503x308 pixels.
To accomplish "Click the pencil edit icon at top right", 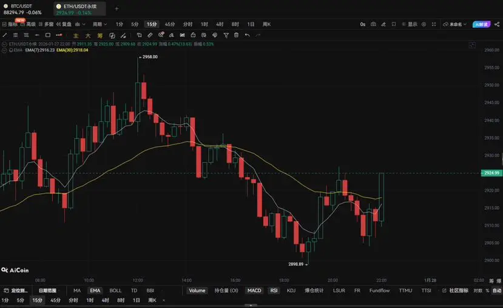I will click(x=383, y=24).
